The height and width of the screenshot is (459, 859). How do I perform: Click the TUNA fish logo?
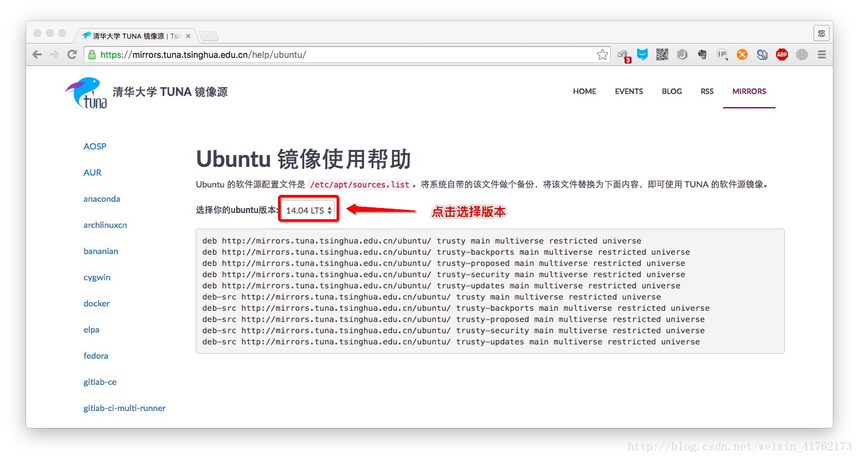(x=86, y=93)
